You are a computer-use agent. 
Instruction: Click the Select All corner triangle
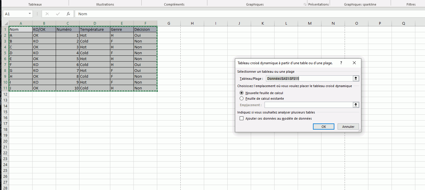(6, 23)
